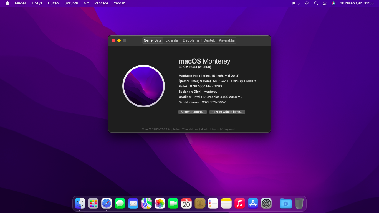The width and height of the screenshot is (379, 213).
Task: Launch Safari from the Dock
Action: [x=107, y=203]
